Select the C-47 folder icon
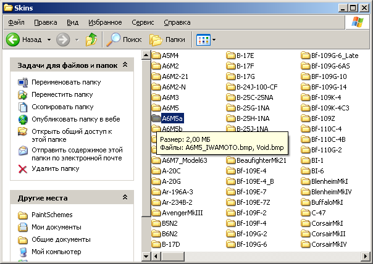This screenshot has width=373, height=264. (306, 213)
